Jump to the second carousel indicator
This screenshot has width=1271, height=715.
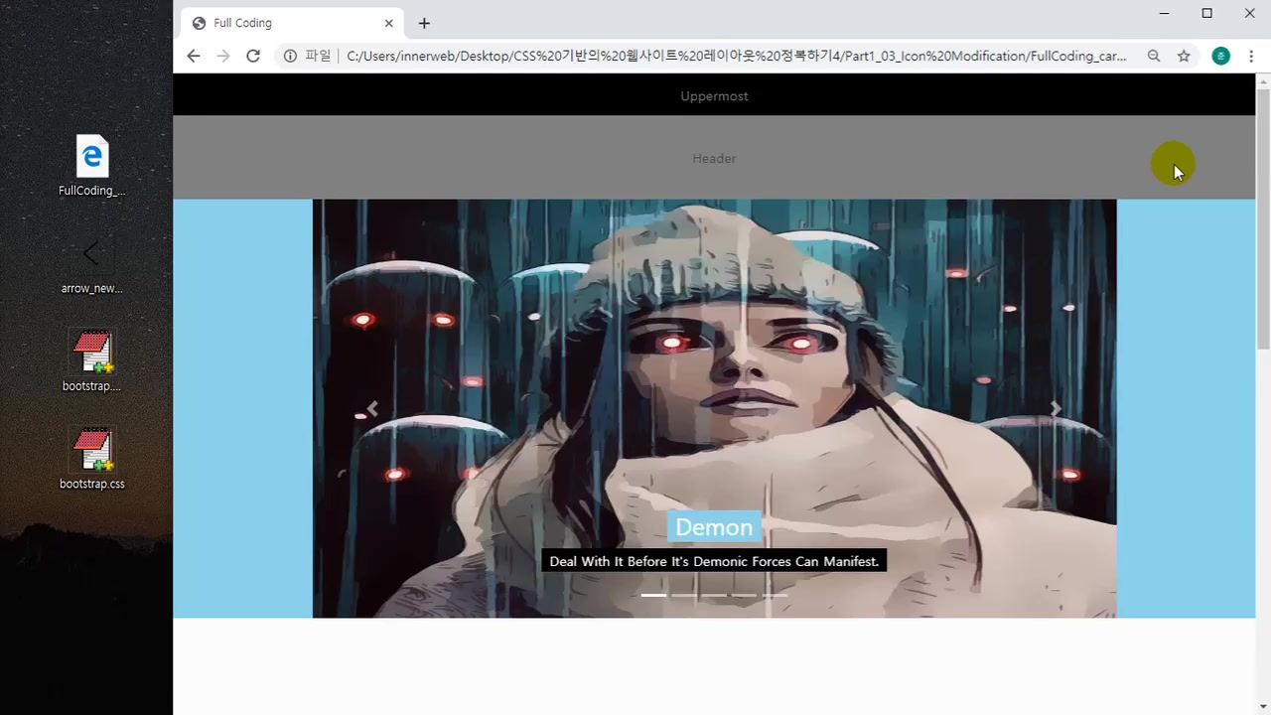(684, 595)
